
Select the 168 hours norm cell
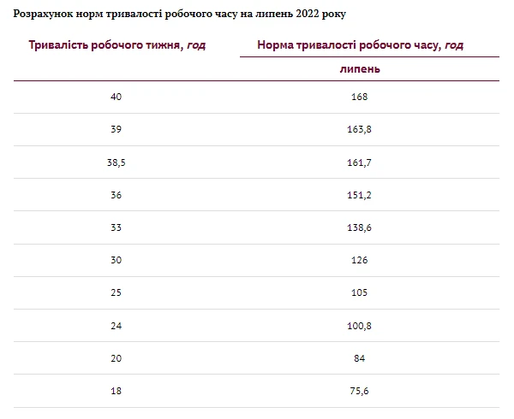[360, 97]
